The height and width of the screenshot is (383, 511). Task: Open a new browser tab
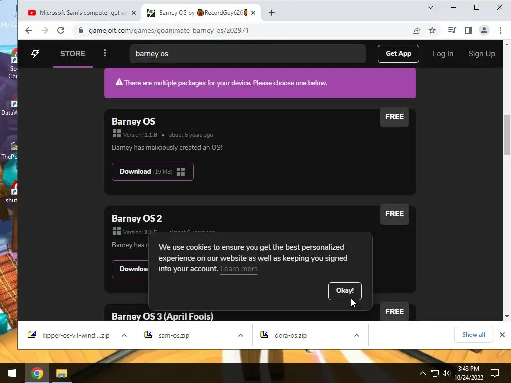(272, 13)
